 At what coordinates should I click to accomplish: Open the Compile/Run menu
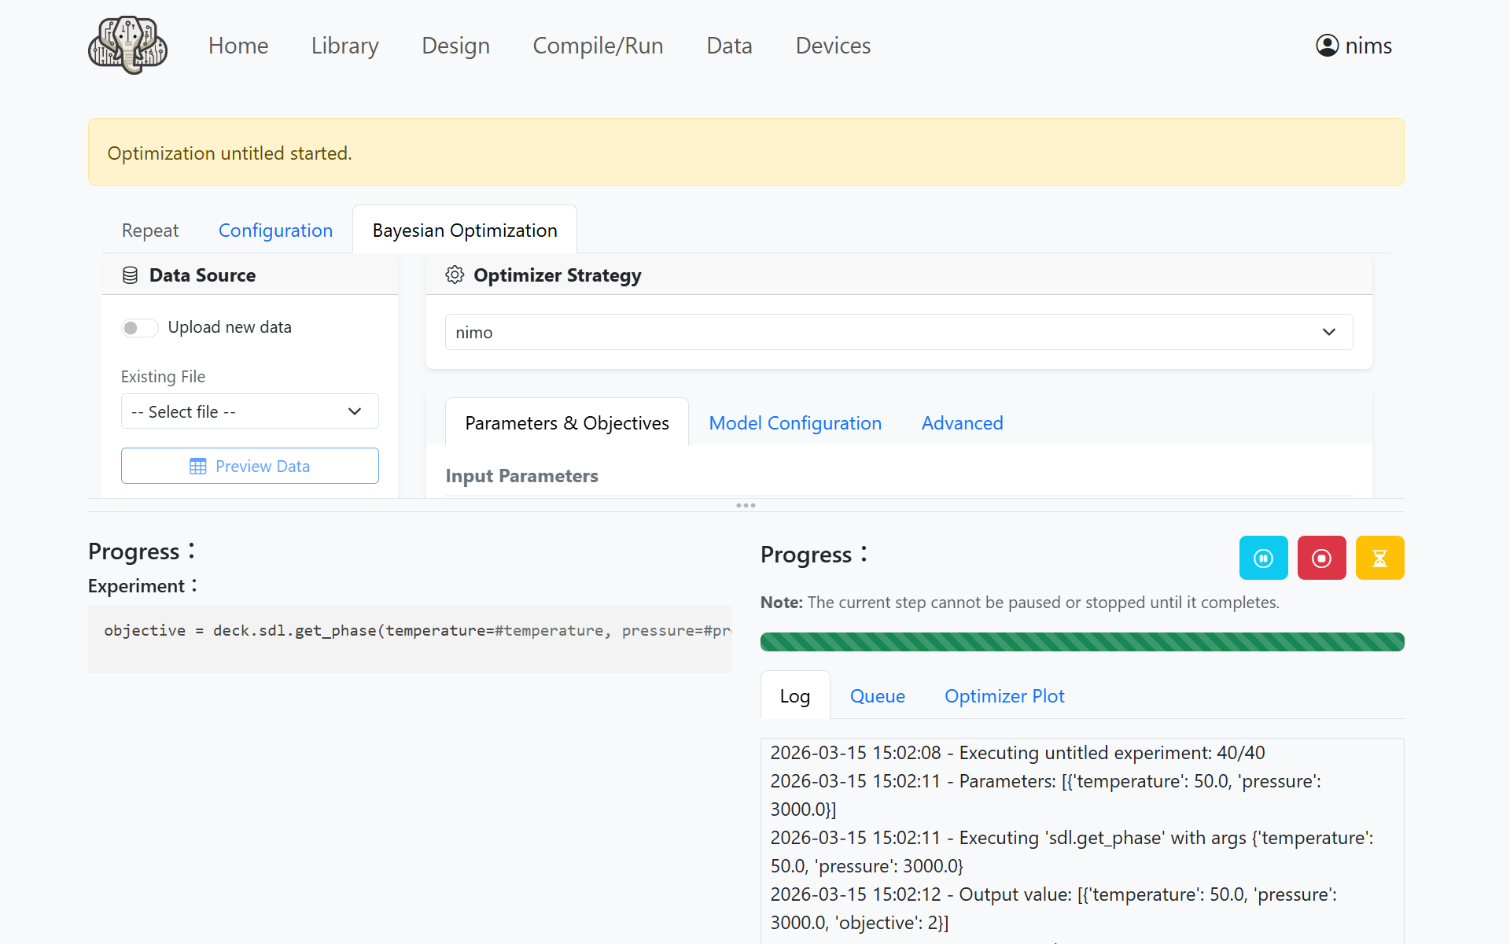[598, 46]
